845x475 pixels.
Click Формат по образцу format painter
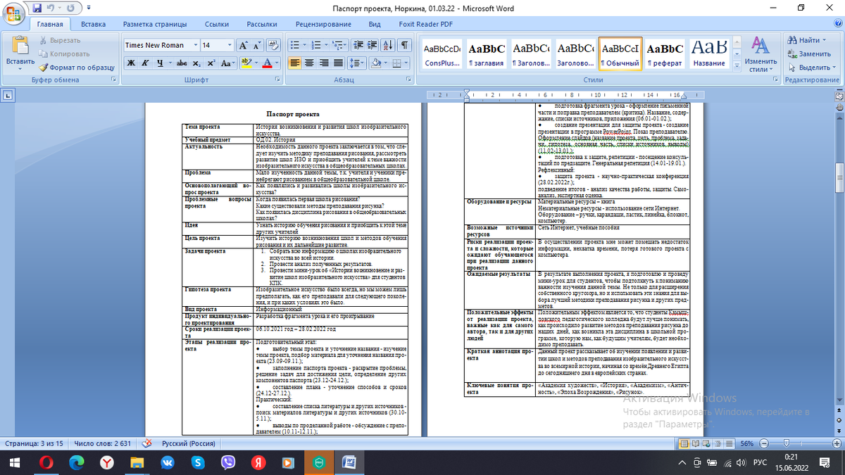pos(77,68)
